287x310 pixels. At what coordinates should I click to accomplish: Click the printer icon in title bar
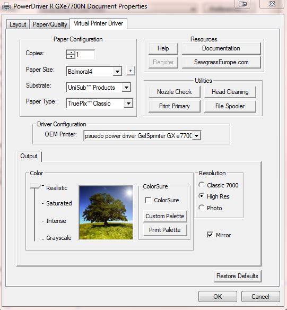[6, 6]
